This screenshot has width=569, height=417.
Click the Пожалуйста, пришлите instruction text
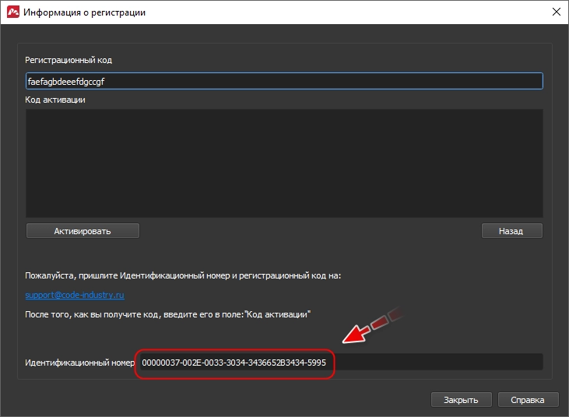pos(183,275)
